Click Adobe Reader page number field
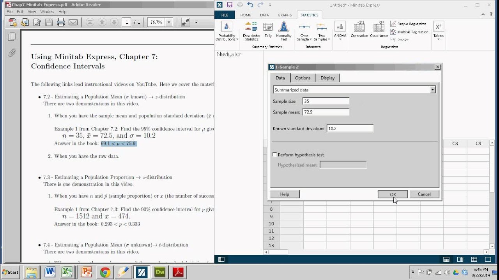This screenshot has height=280, width=499. [126, 22]
